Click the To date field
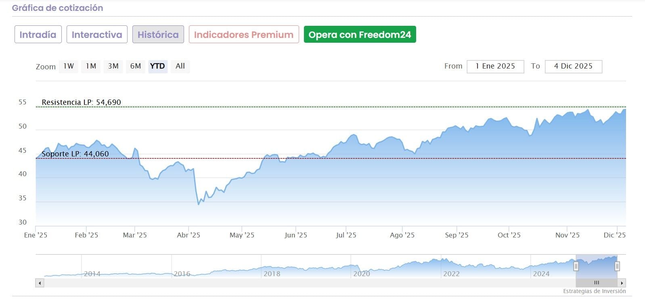Viewport: 645px width, 308px height. click(x=573, y=67)
